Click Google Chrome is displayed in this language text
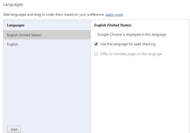Image resolution: width=190 pixels, height=133 pixels. pyautogui.click(x=132, y=34)
